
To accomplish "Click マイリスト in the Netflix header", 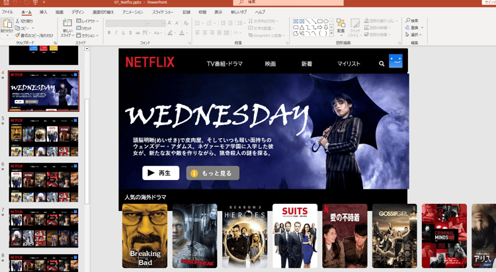I will [x=349, y=64].
